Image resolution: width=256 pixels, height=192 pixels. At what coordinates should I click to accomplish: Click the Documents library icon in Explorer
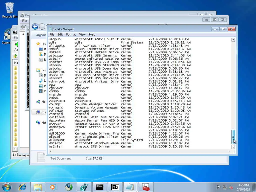(41, 75)
